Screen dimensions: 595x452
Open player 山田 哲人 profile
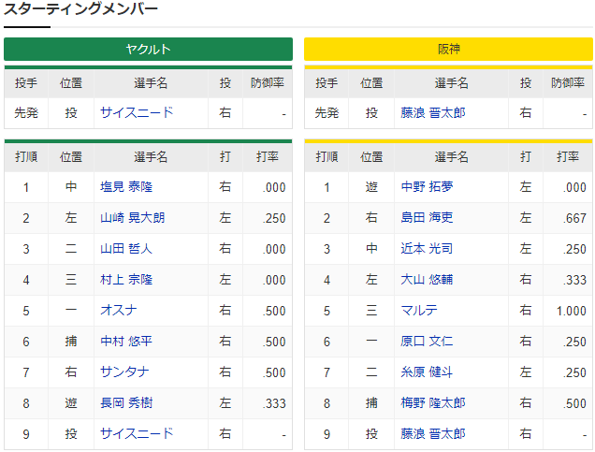pos(126,249)
